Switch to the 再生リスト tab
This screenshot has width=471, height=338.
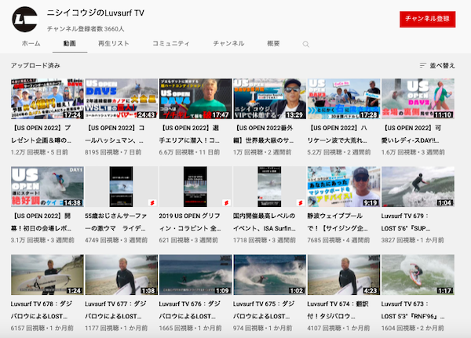coord(114,44)
